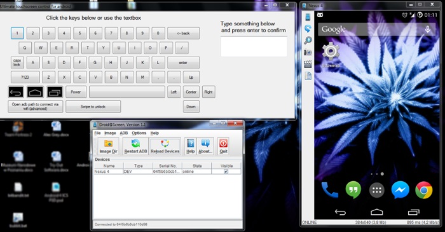Open the ADB menu
Viewport: 445px width, 232px height.
[x=124, y=133]
